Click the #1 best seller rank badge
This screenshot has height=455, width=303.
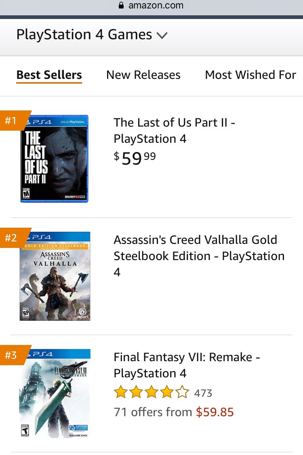(11, 120)
